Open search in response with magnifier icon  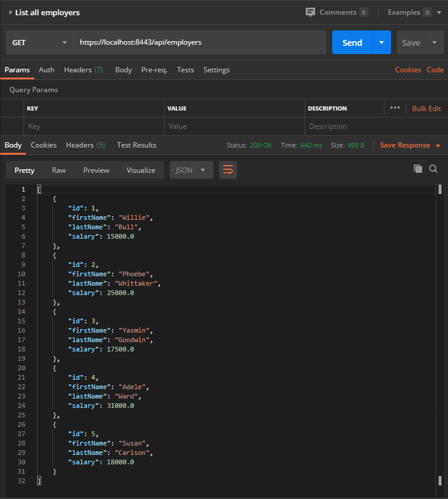[x=433, y=169]
